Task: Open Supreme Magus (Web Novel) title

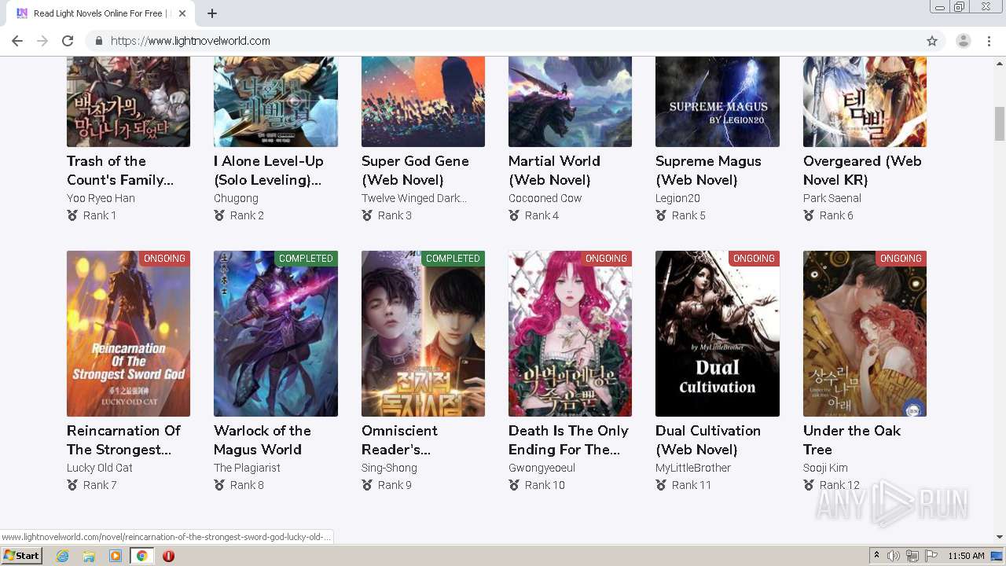Action: [x=708, y=171]
